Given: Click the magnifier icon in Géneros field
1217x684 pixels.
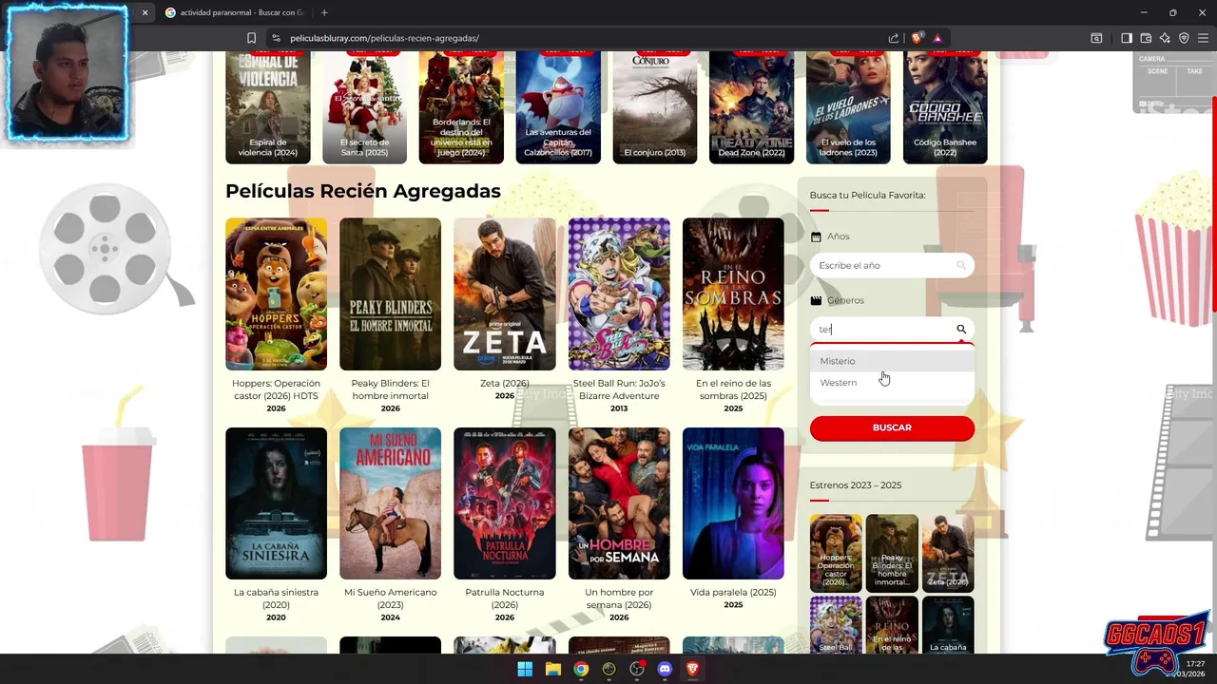Looking at the screenshot, I should tap(961, 329).
